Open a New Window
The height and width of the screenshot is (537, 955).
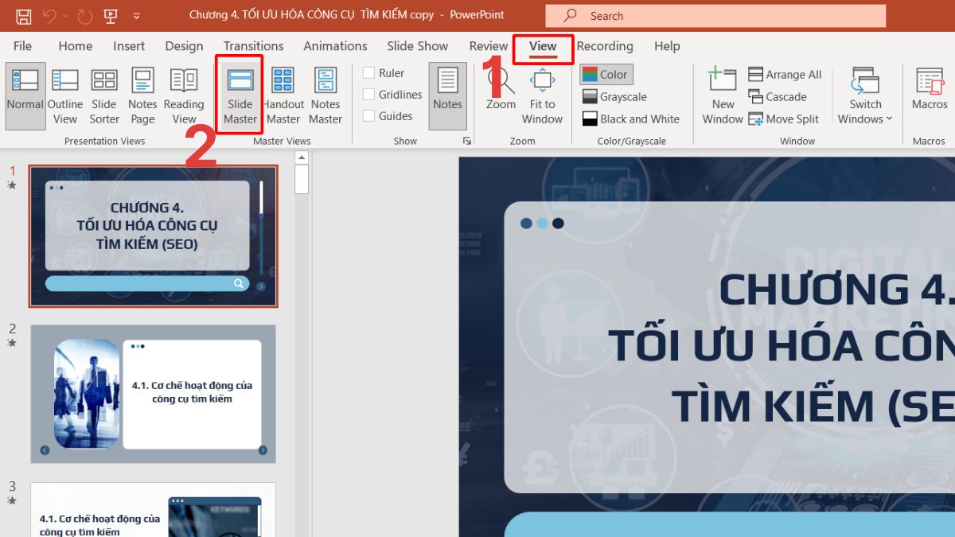tap(723, 96)
